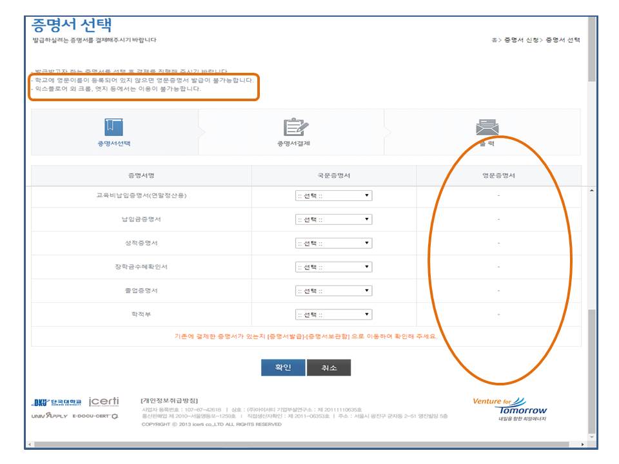Click the 증명서선택 step book icon

point(113,127)
